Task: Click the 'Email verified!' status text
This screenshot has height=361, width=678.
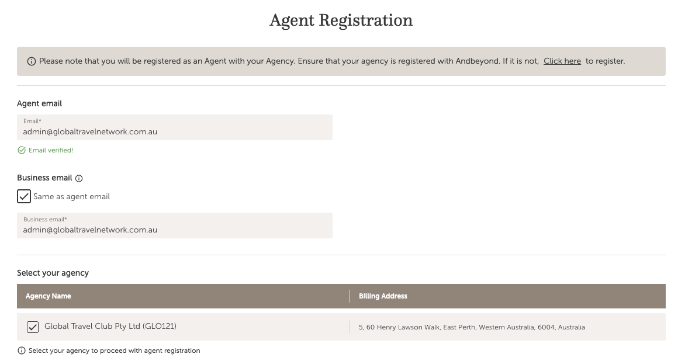Action: [x=51, y=150]
